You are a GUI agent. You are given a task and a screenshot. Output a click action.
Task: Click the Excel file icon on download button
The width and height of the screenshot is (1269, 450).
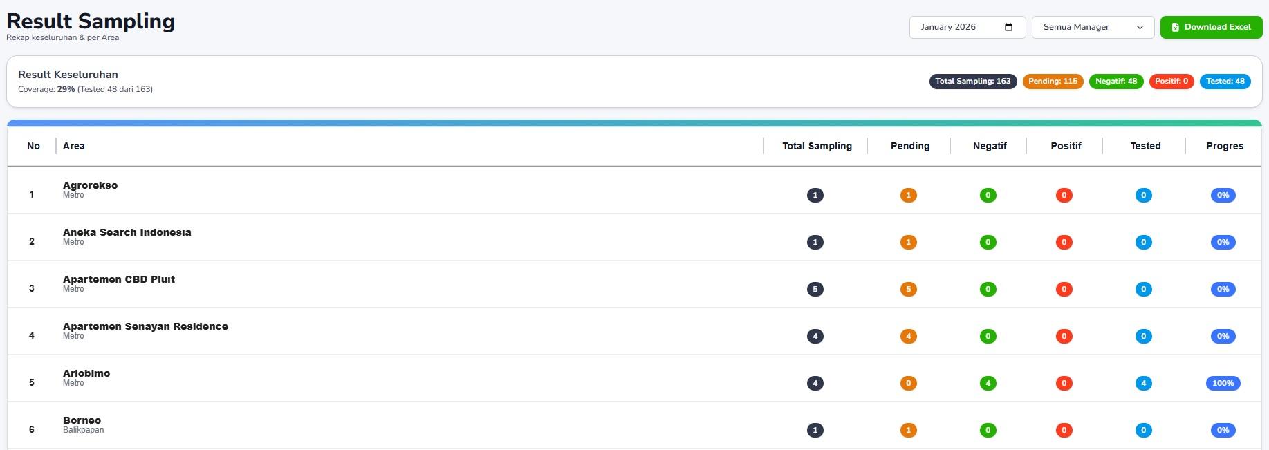[1175, 27]
